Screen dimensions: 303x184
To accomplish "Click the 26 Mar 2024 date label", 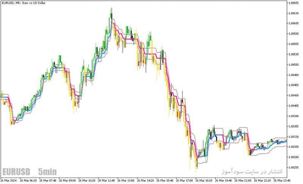I will click(x=8, y=181).
